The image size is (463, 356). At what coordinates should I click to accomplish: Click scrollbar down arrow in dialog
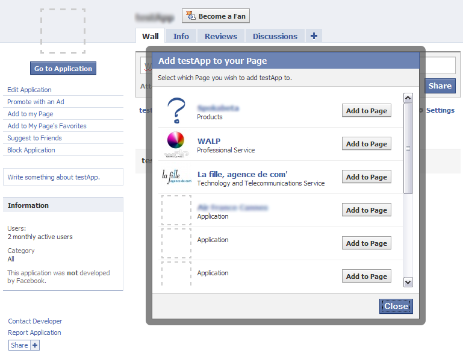coord(408,282)
